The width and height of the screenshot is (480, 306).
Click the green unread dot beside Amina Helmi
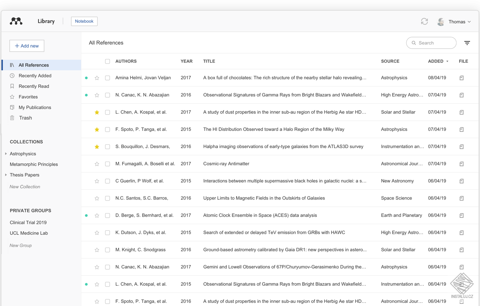[x=86, y=78]
